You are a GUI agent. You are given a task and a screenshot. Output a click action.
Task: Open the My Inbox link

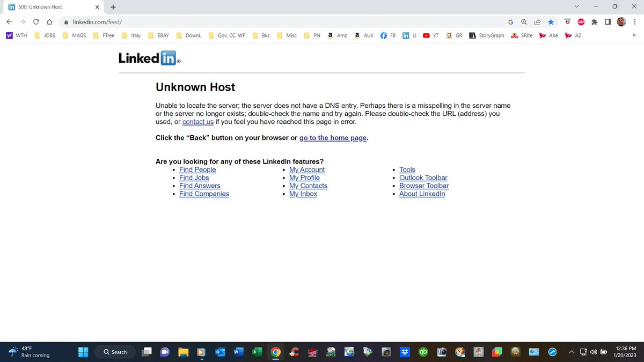pos(303,194)
